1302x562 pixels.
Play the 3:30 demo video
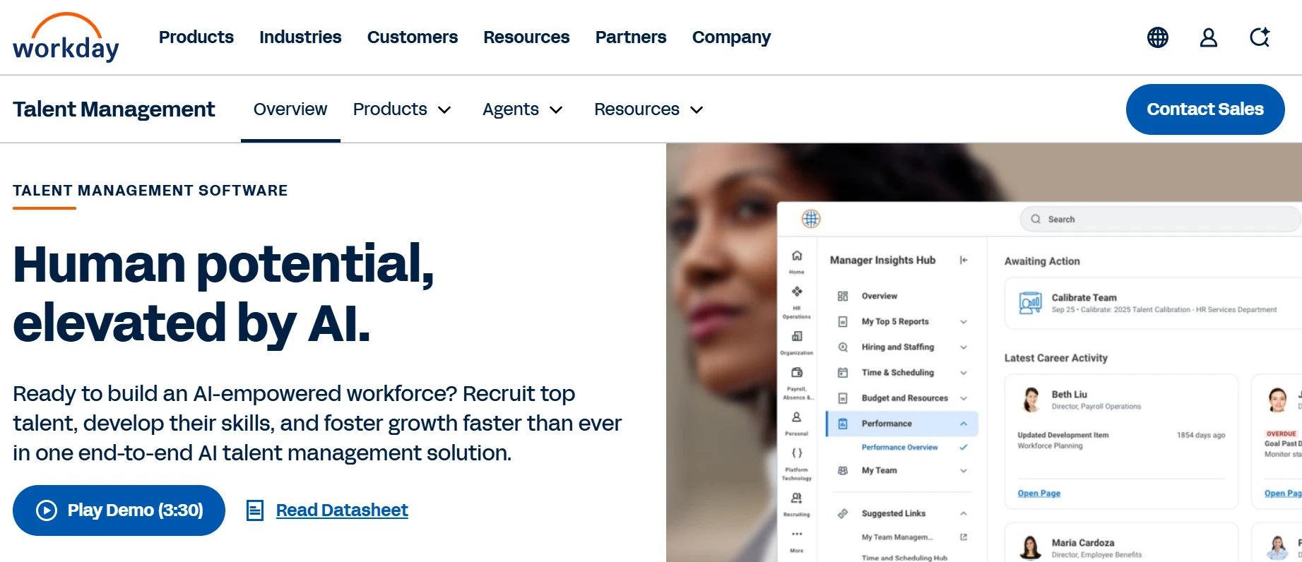pos(119,510)
